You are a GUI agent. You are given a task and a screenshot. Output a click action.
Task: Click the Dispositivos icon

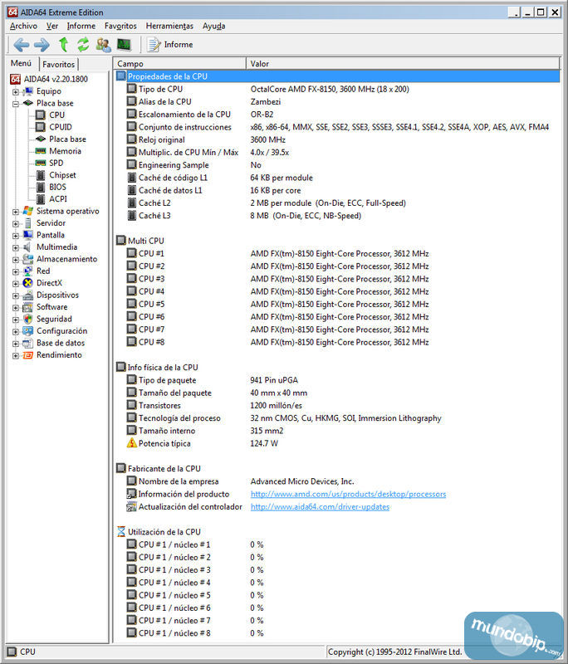tap(28, 295)
